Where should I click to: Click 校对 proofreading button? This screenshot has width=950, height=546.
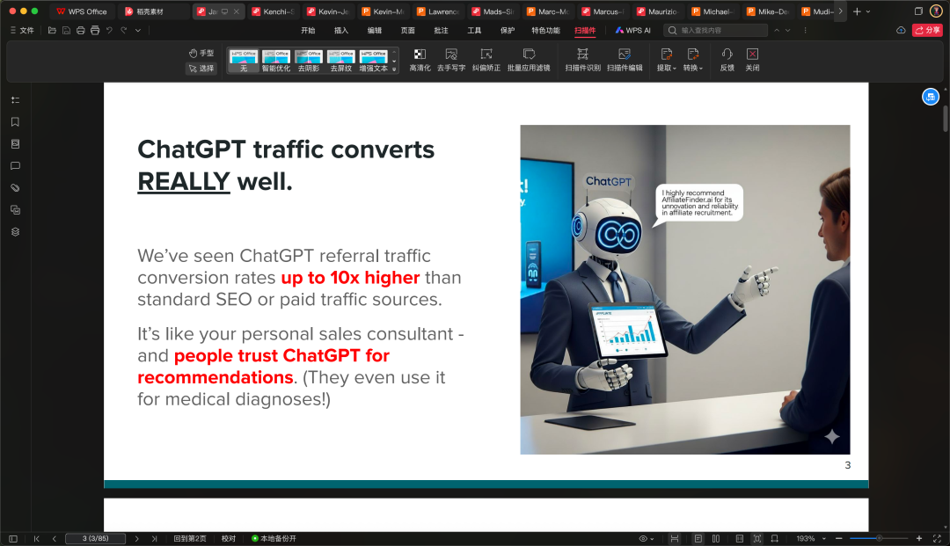point(229,538)
